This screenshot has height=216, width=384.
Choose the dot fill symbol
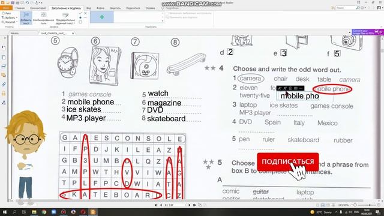click(x=80, y=17)
